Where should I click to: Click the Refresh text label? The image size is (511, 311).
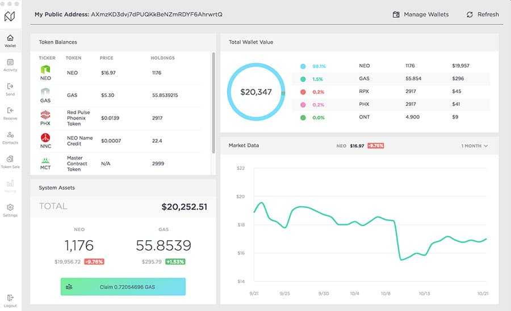click(x=488, y=14)
